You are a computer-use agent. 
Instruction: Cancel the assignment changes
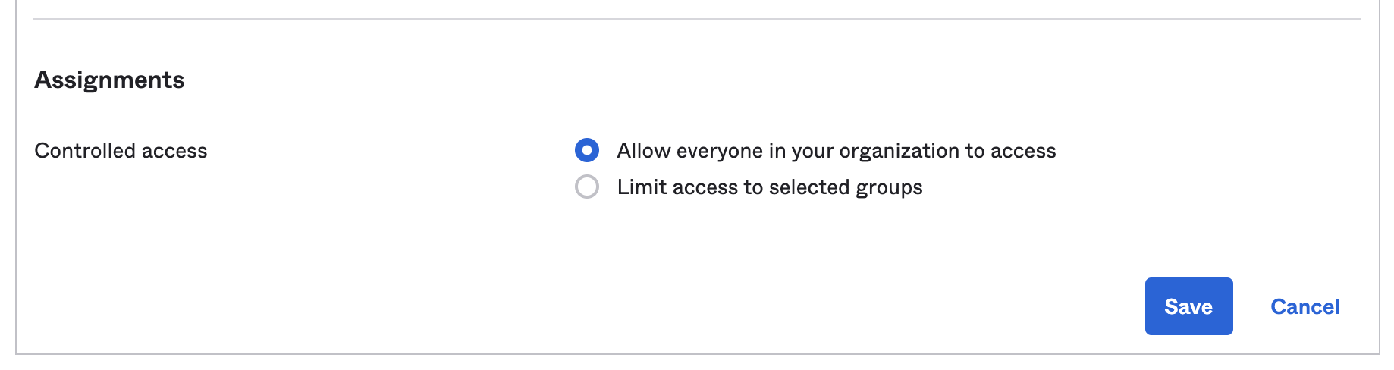tap(1305, 306)
